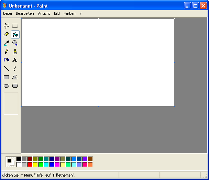209x180 pixels.
Task: Choose the orange color swatch
Action: 90,165
